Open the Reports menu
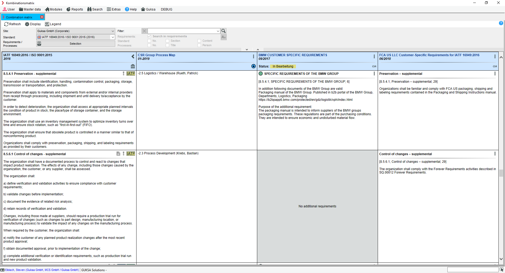This screenshot has height=273, width=505. pyautogui.click(x=75, y=9)
